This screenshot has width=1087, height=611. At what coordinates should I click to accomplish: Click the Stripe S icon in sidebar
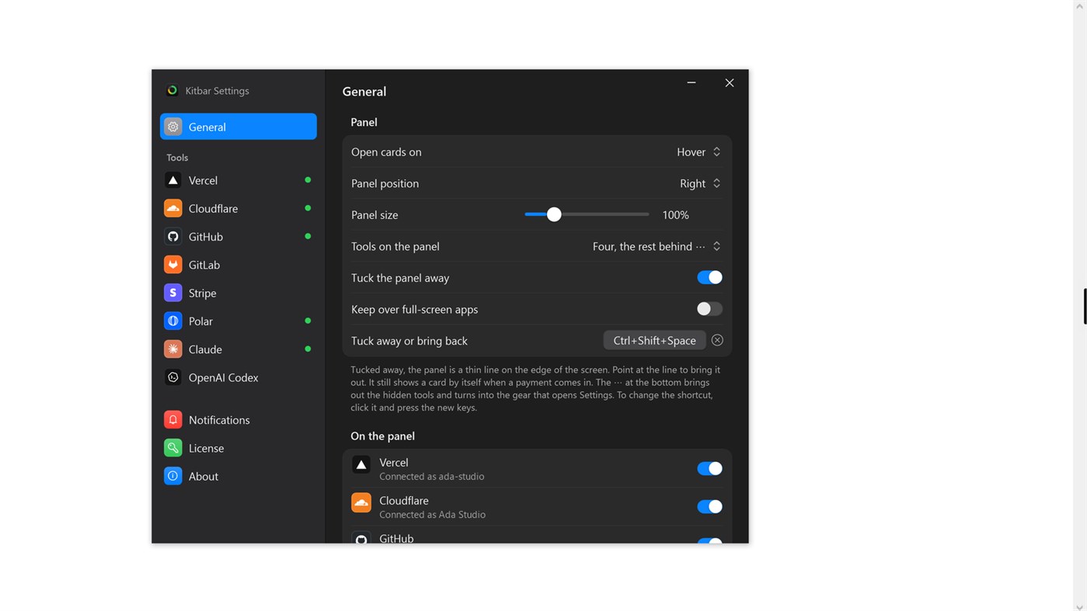[x=173, y=293]
